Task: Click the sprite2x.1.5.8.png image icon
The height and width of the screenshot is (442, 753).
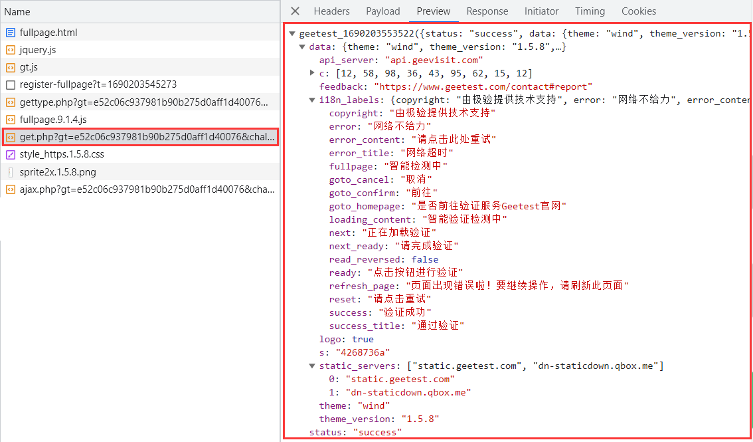Action: pos(11,172)
